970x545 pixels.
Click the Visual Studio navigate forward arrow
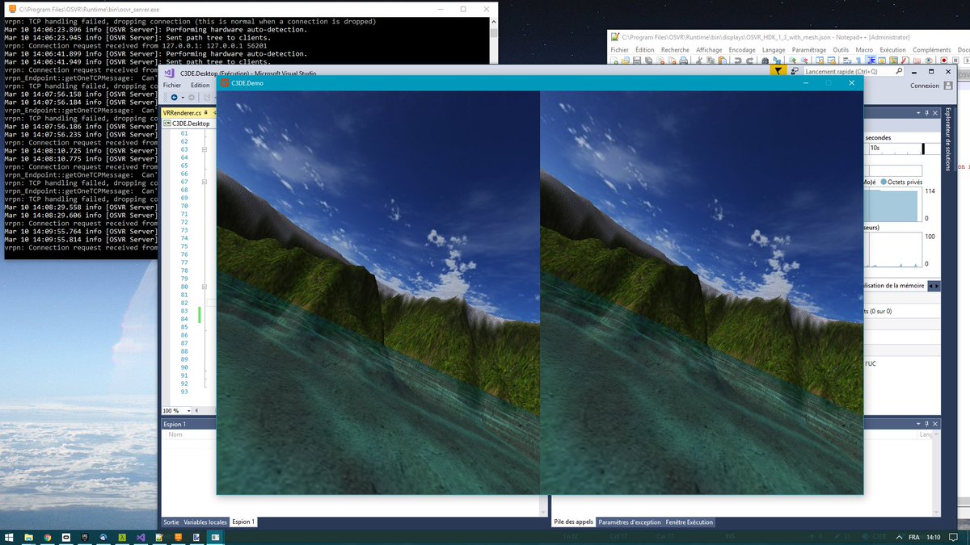click(x=192, y=97)
